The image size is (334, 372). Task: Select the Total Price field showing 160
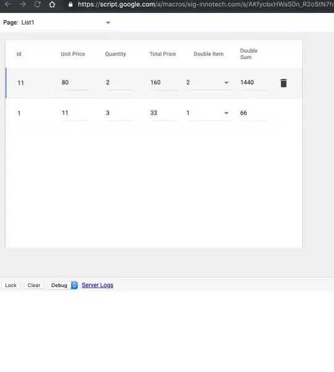(x=164, y=82)
